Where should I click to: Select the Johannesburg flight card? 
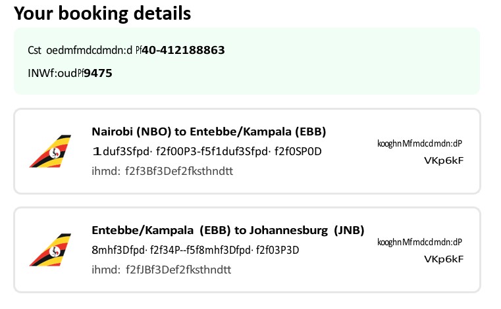pos(247,250)
